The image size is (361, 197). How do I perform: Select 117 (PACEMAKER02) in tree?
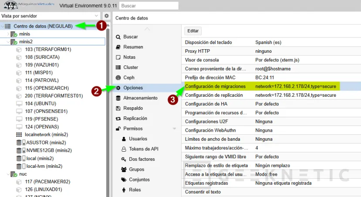click(47, 182)
